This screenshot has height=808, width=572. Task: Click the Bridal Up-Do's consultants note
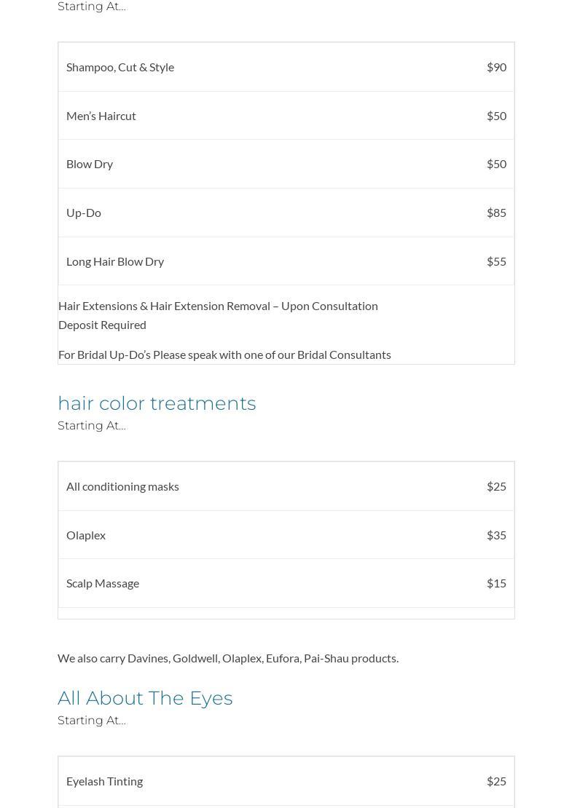point(224,355)
